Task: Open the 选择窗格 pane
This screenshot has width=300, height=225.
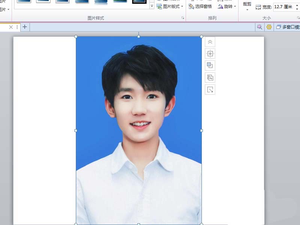Action: click(200, 6)
